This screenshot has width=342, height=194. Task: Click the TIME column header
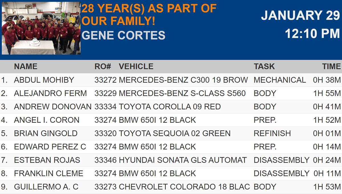click(x=331, y=67)
